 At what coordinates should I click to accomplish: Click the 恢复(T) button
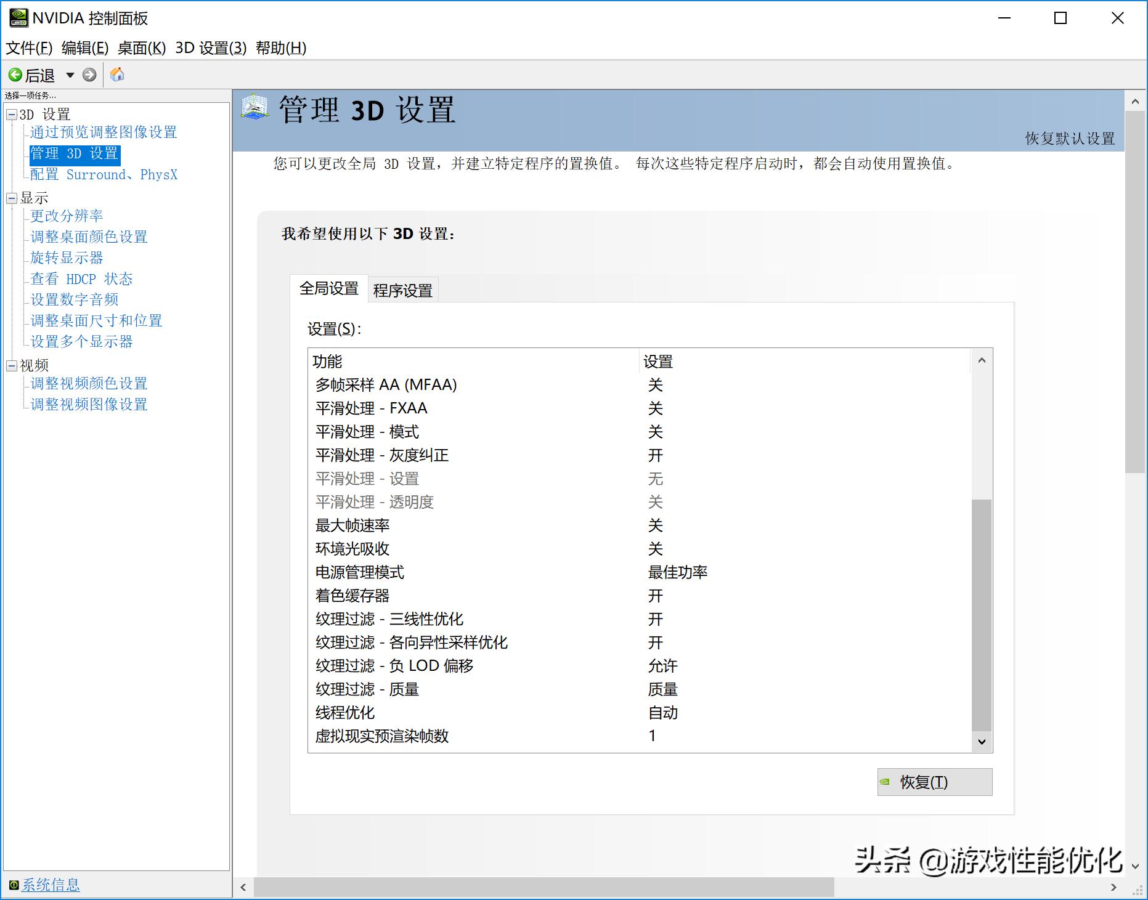tap(934, 781)
